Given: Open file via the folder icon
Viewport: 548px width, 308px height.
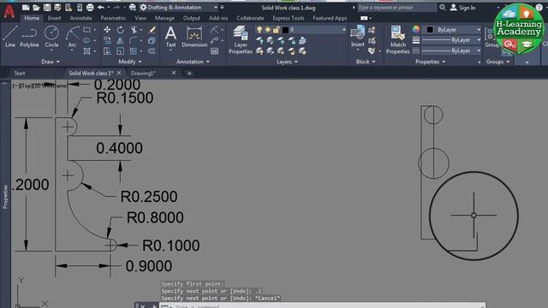Looking at the screenshot, I should coord(36,8).
